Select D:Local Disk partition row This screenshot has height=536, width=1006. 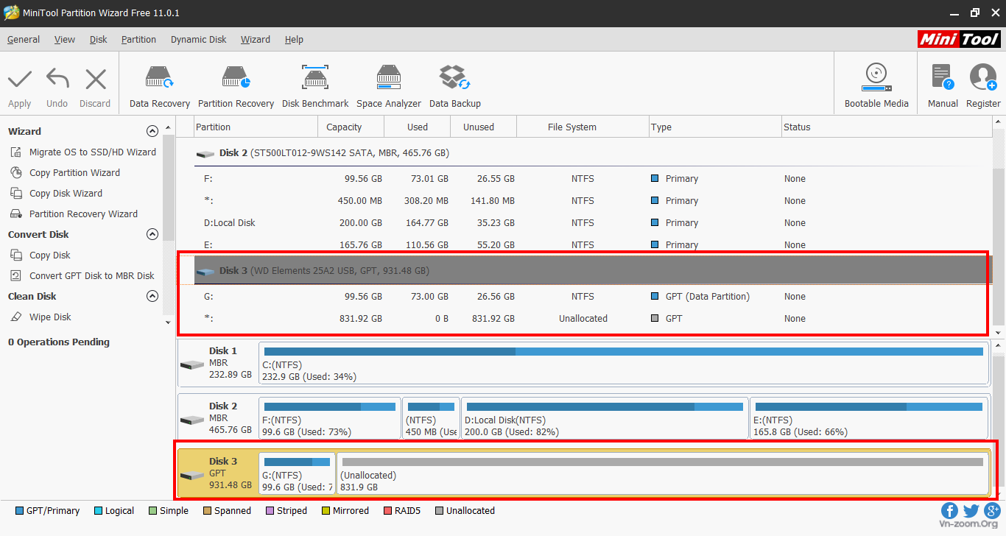click(x=593, y=222)
